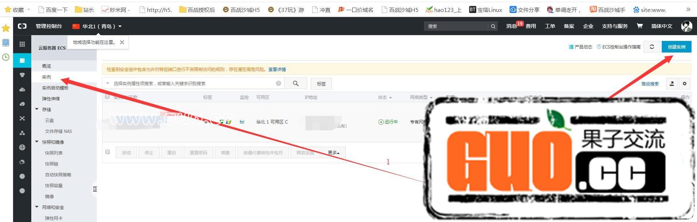Screen dimensions: 697x222
Task: Click the instance search magnifier button
Action: pos(296,84)
